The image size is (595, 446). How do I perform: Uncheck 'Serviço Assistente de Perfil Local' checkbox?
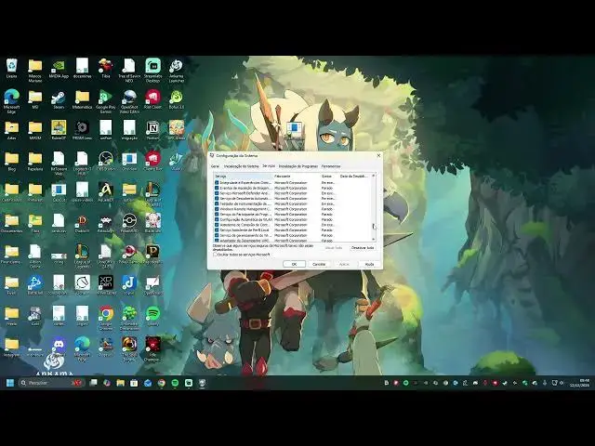coord(217,230)
